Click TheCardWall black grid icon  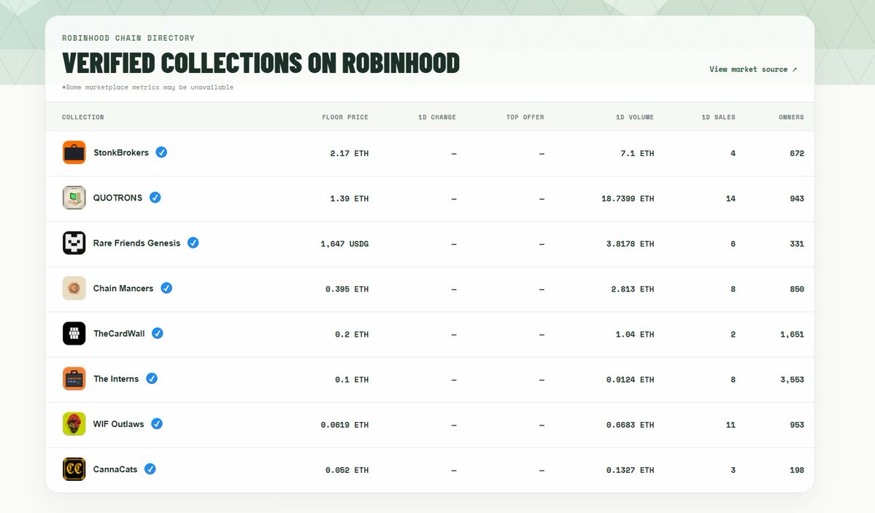(74, 334)
